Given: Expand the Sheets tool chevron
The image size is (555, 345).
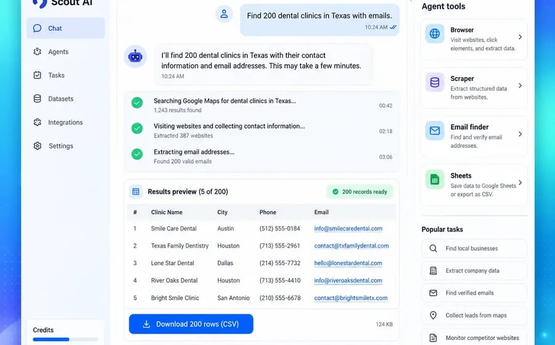Looking at the screenshot, I should 520,182.
